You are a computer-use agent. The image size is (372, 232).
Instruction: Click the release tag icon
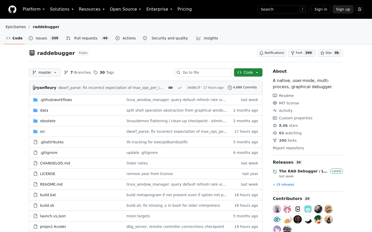tap(275, 172)
